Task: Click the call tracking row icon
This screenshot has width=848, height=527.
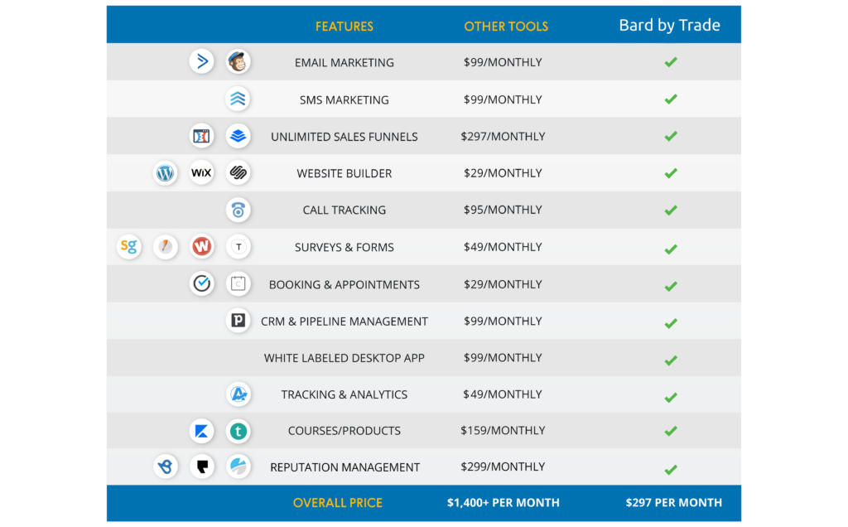Action: tap(238, 210)
